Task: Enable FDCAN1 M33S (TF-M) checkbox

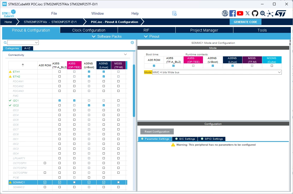Action: click(118, 81)
